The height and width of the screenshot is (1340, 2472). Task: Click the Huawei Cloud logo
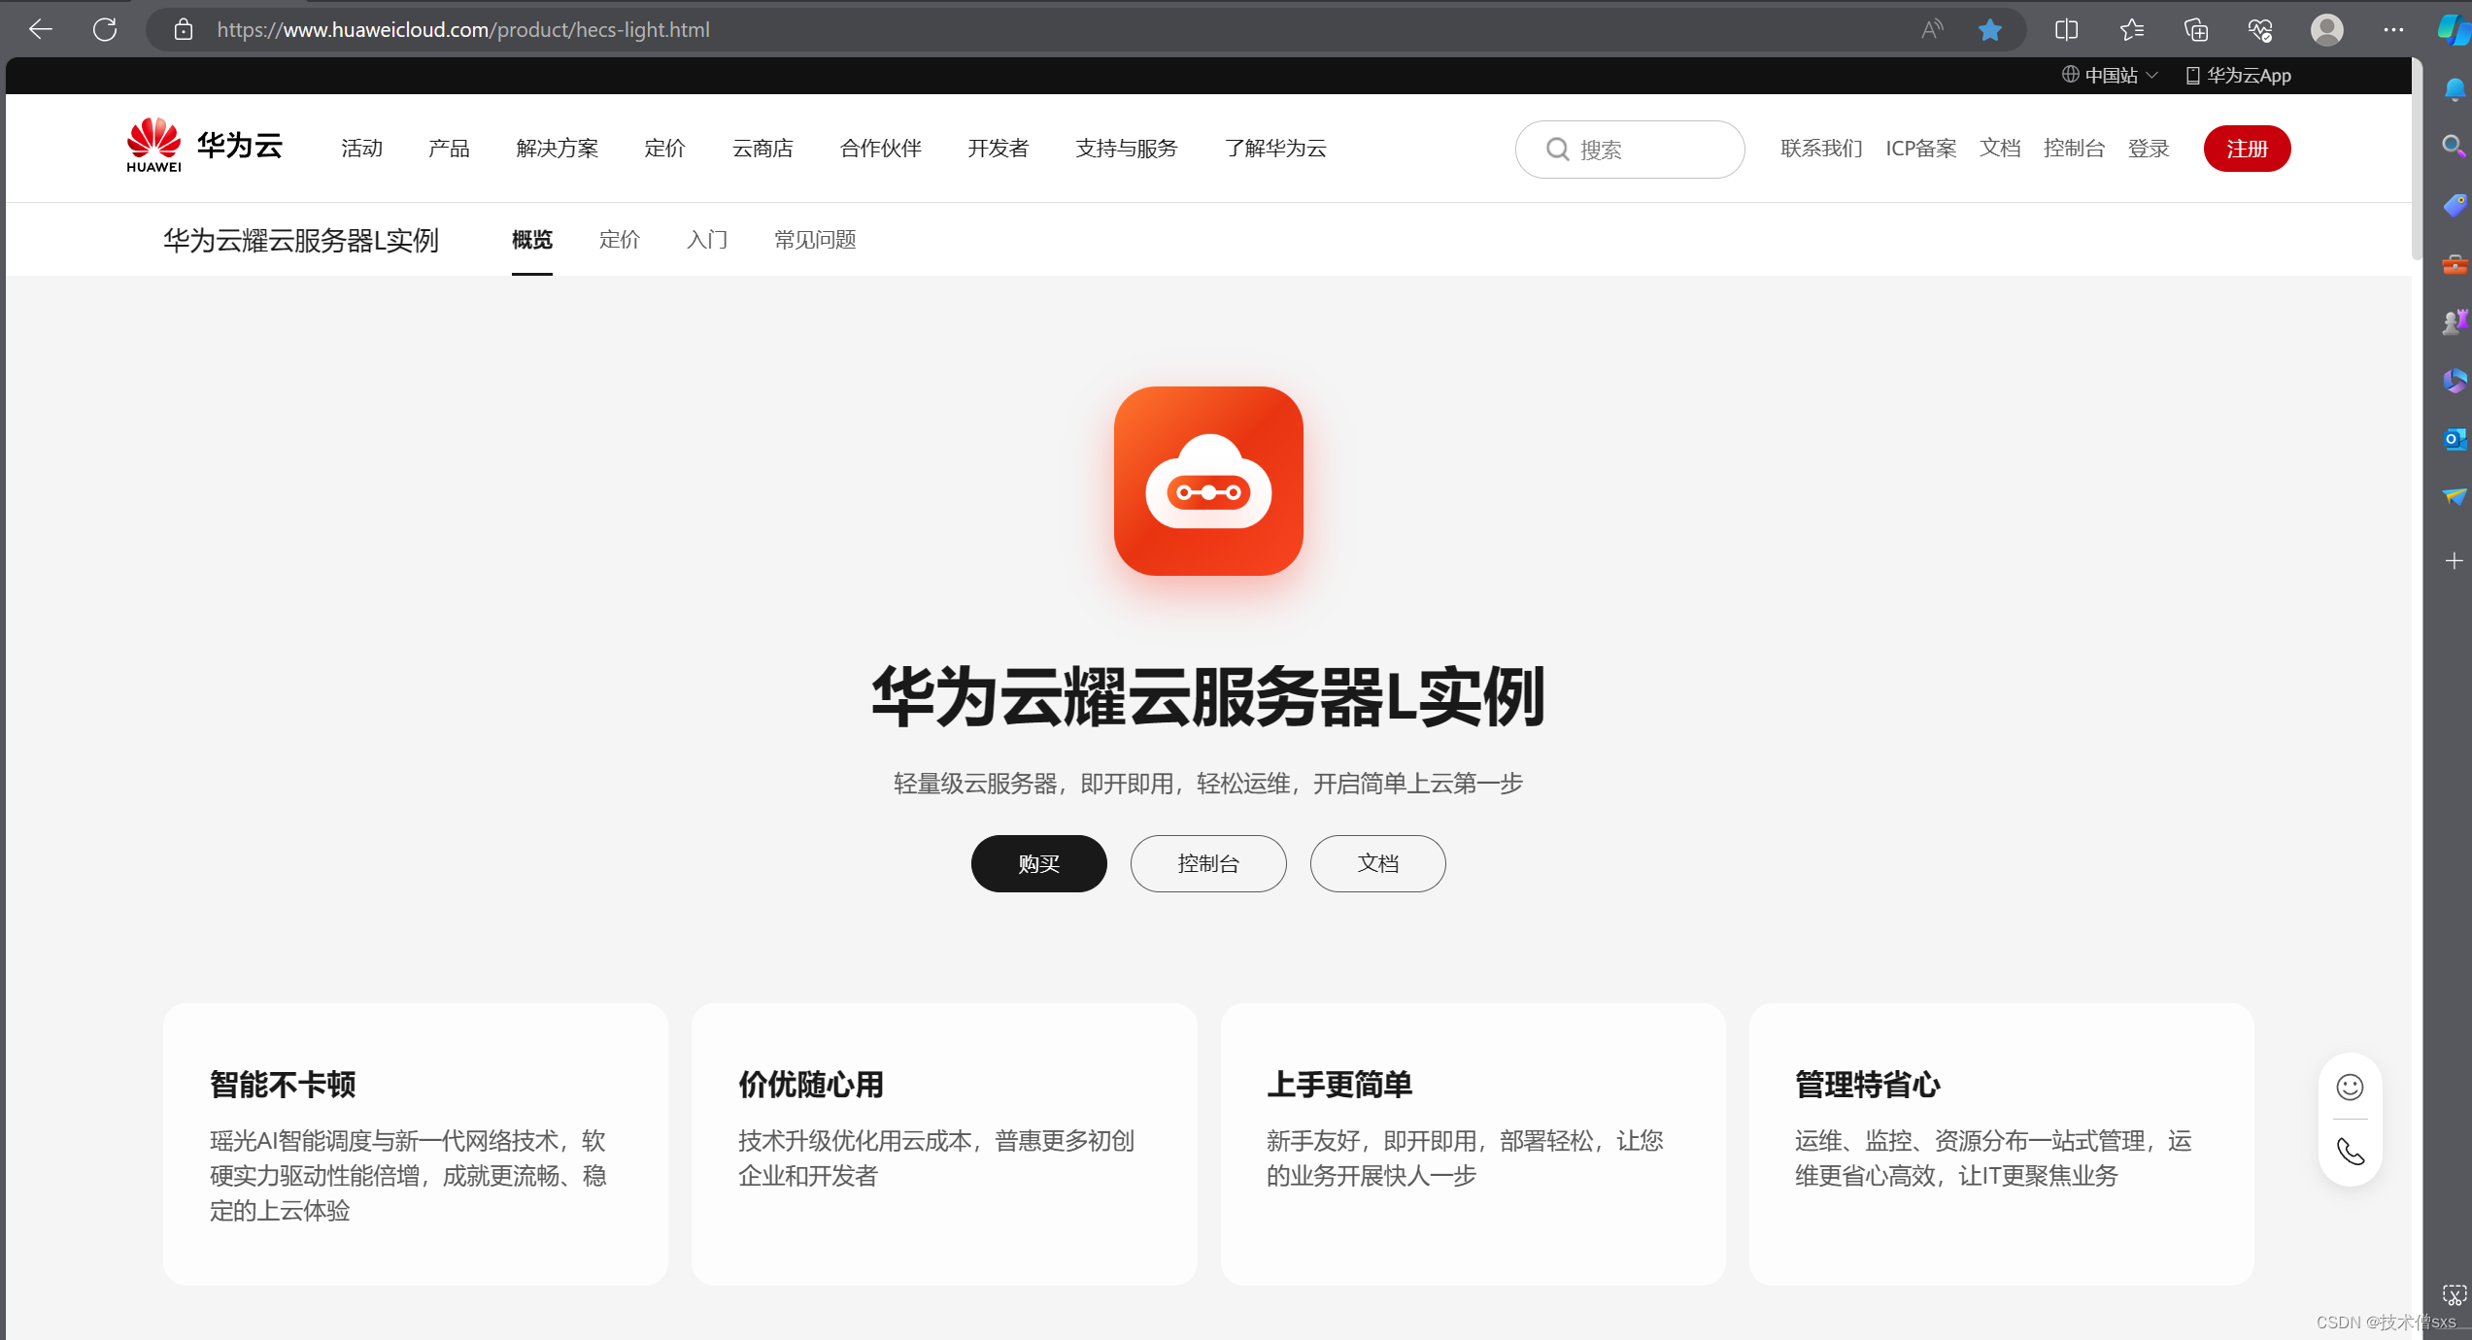click(204, 146)
